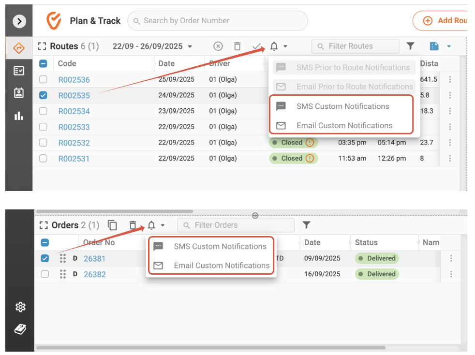
Task: Click the drag handle for order 26382
Action: pos(63,274)
